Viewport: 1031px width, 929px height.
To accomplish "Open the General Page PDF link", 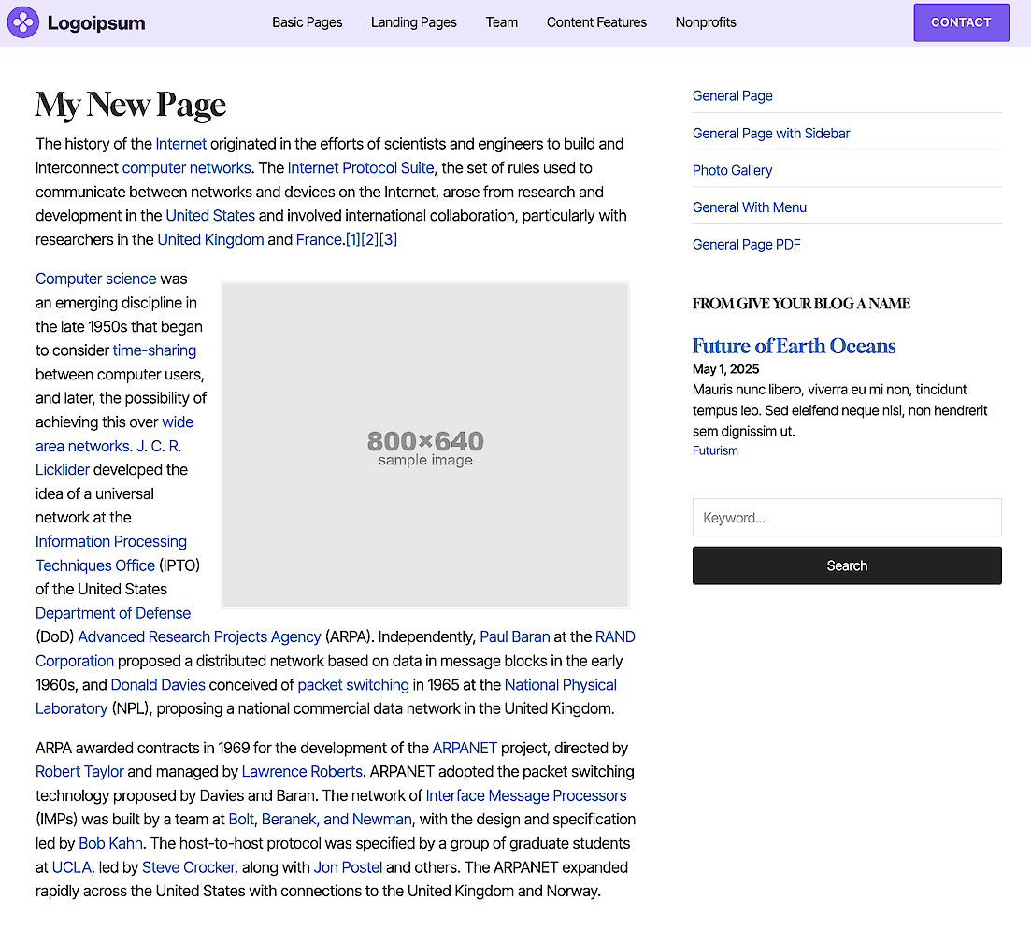I will coord(746,244).
